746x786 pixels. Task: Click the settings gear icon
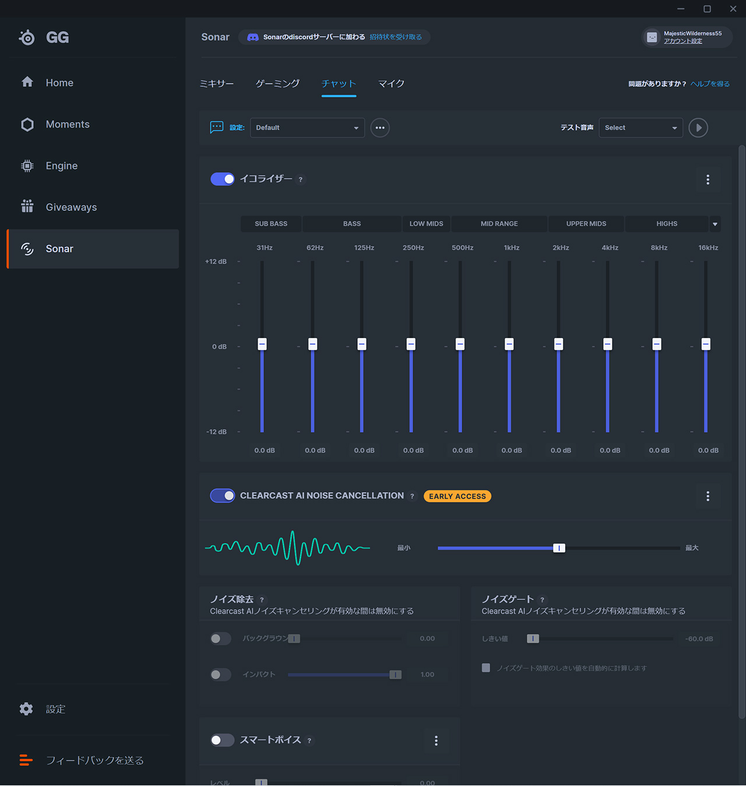coord(26,709)
